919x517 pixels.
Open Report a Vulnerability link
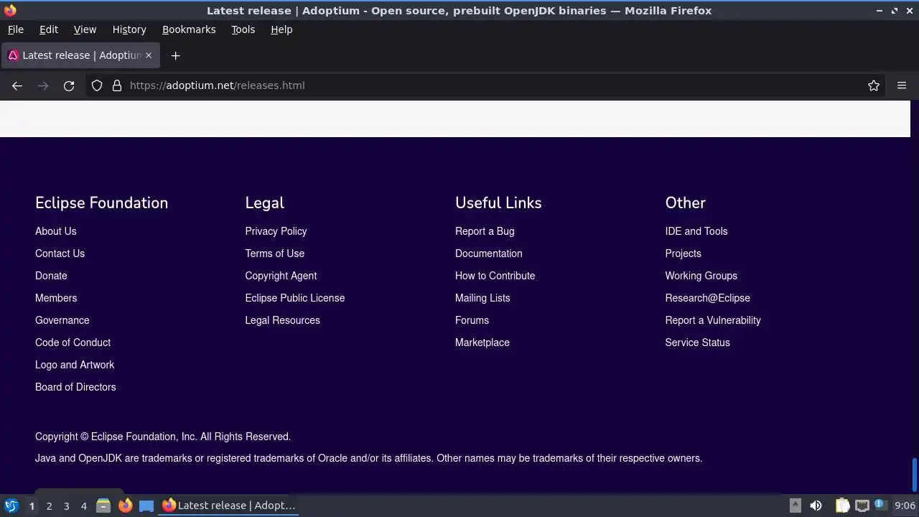pos(712,320)
